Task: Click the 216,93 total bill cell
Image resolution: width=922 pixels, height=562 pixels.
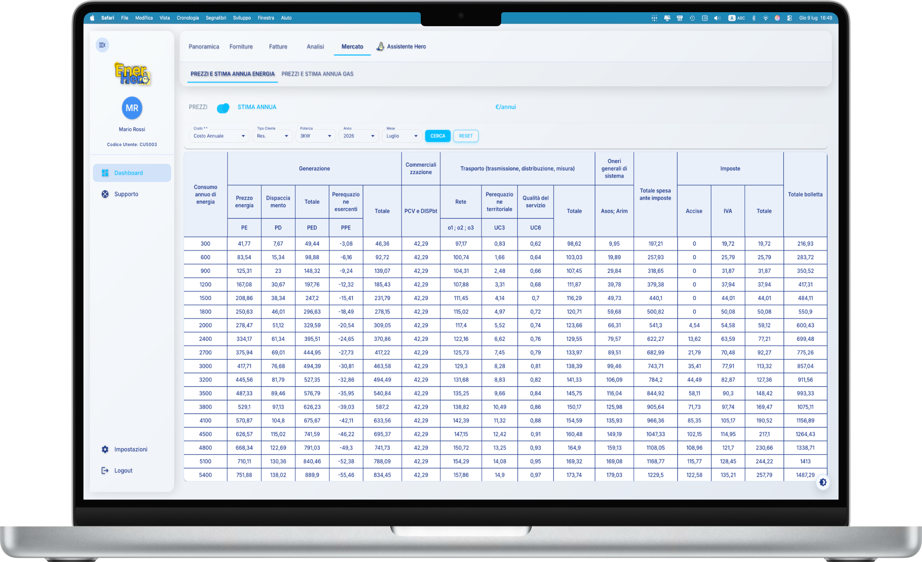Action: (805, 244)
